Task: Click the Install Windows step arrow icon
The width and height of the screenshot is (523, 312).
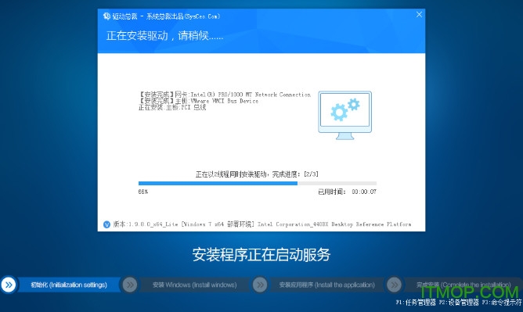Action: point(130,285)
